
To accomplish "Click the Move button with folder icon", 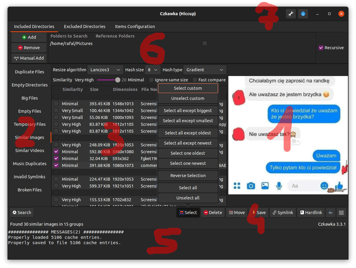I will [x=236, y=213].
